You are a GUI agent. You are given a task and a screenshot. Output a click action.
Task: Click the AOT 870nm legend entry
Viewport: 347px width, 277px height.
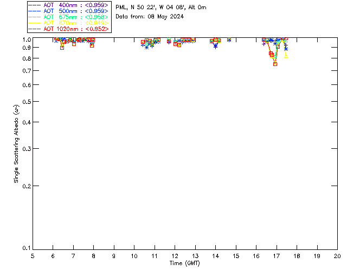coord(68,23)
